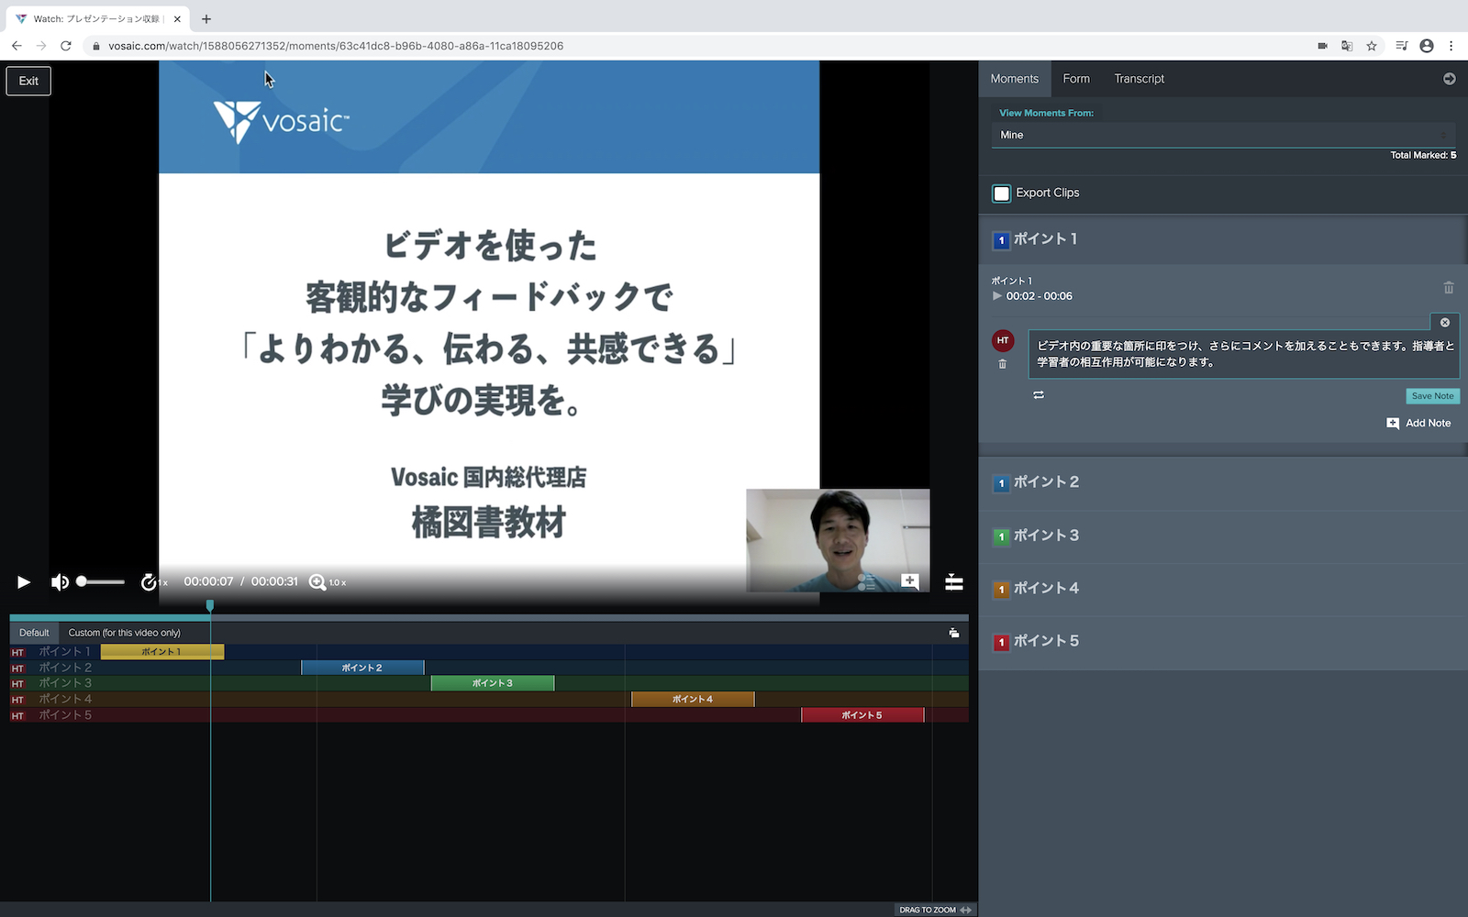The image size is (1468, 917).
Task: Expand the ポイント4 moment group
Action: [1223, 589]
